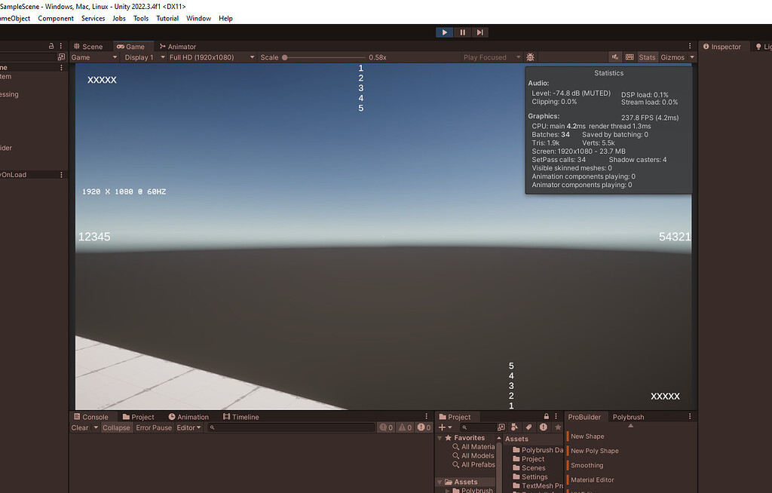
Task: Open the Create asset plus icon in Project panel
Action: 441,427
